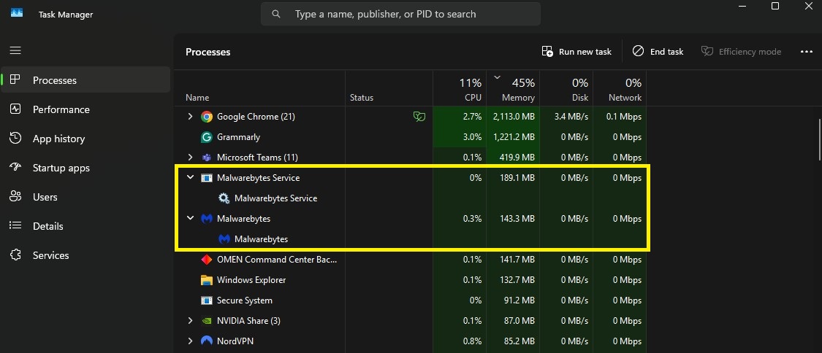Click the Windows Explorer folder icon
The image size is (822, 353).
click(207, 280)
